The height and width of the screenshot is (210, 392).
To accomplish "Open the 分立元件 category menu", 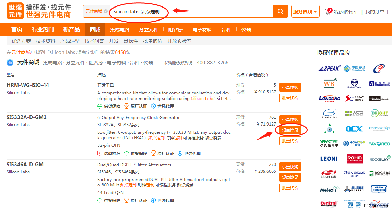I will (149, 30).
